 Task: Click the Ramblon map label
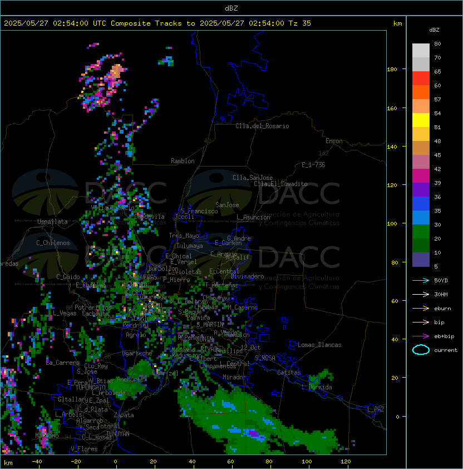183,161
